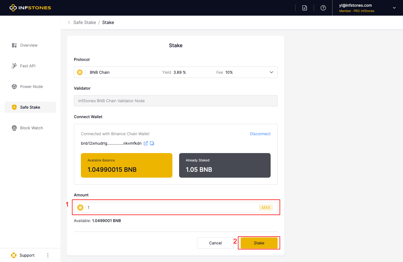This screenshot has width=403, height=262.
Task: Click the wallet address bnb12xmudrlg text
Action: click(x=111, y=143)
